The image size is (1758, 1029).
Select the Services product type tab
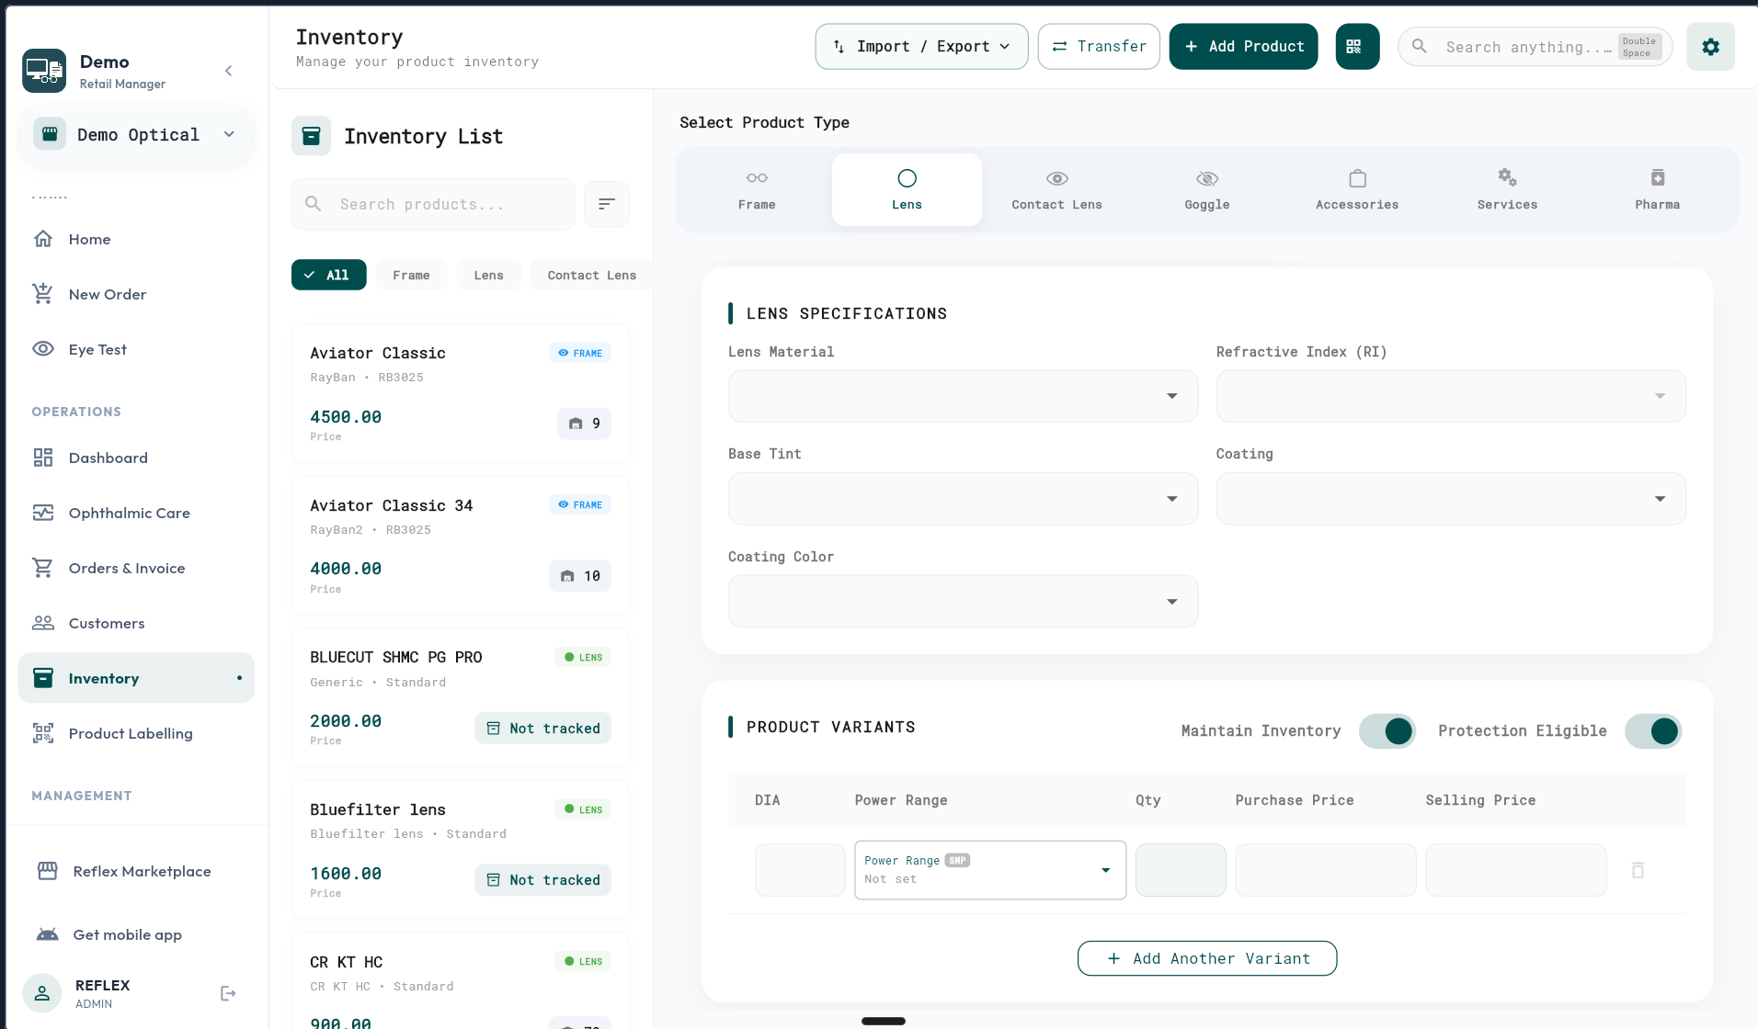click(1507, 189)
